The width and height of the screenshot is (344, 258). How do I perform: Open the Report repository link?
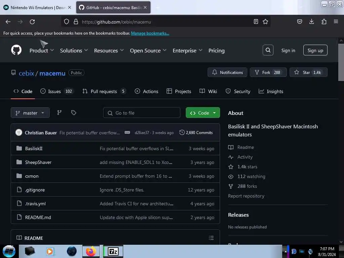[246, 196]
